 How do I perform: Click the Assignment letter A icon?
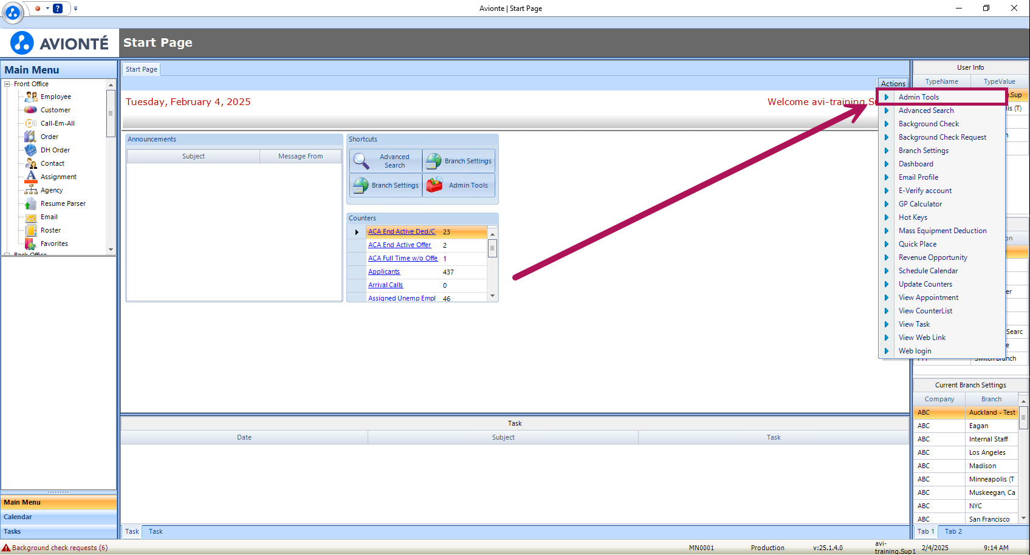31,177
